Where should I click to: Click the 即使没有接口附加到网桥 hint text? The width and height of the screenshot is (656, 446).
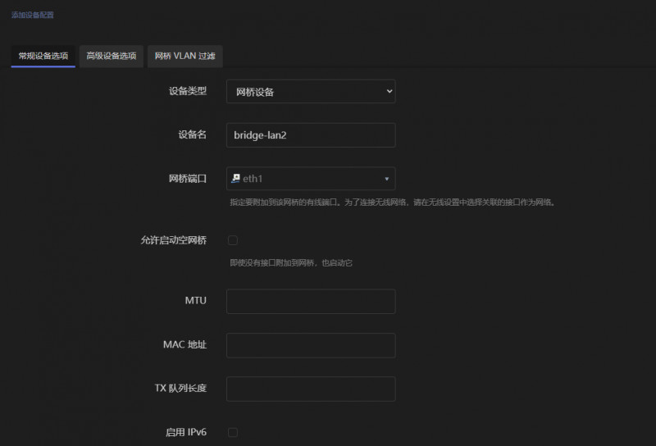[291, 263]
